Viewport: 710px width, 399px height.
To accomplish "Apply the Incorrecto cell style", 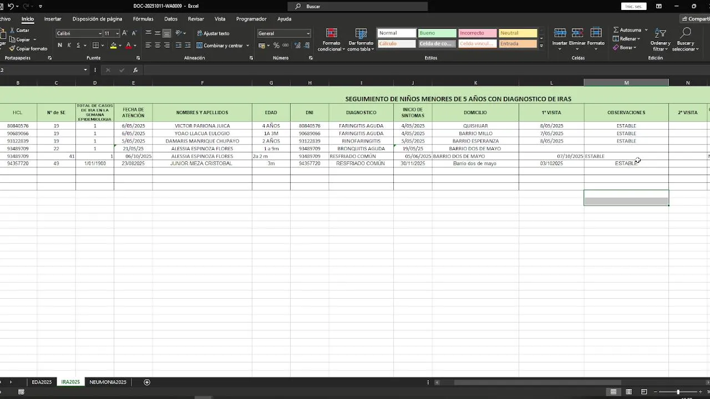I will click(477, 33).
